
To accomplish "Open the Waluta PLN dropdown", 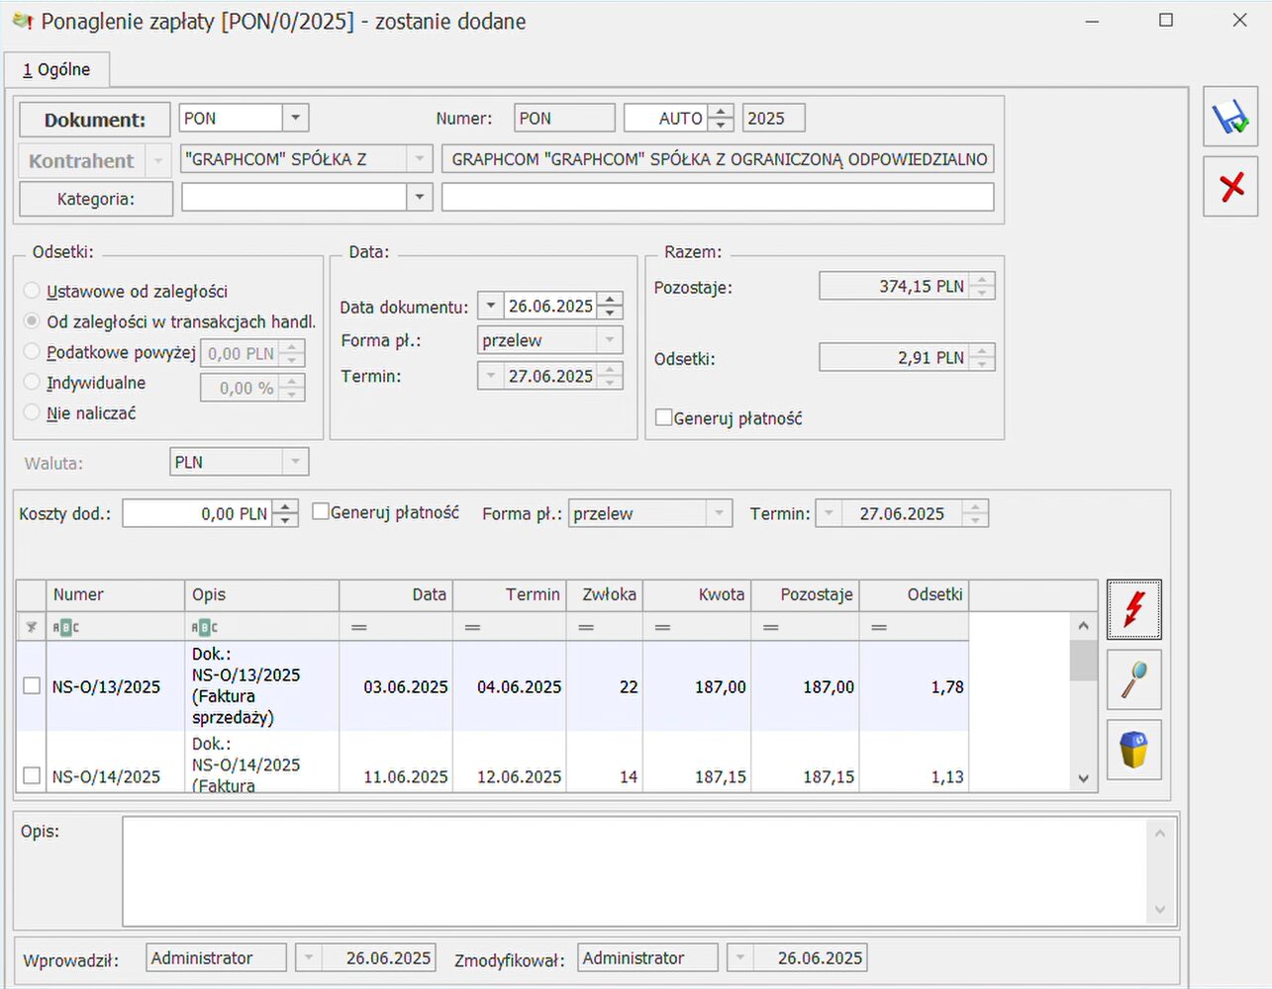I will pyautogui.click(x=295, y=462).
